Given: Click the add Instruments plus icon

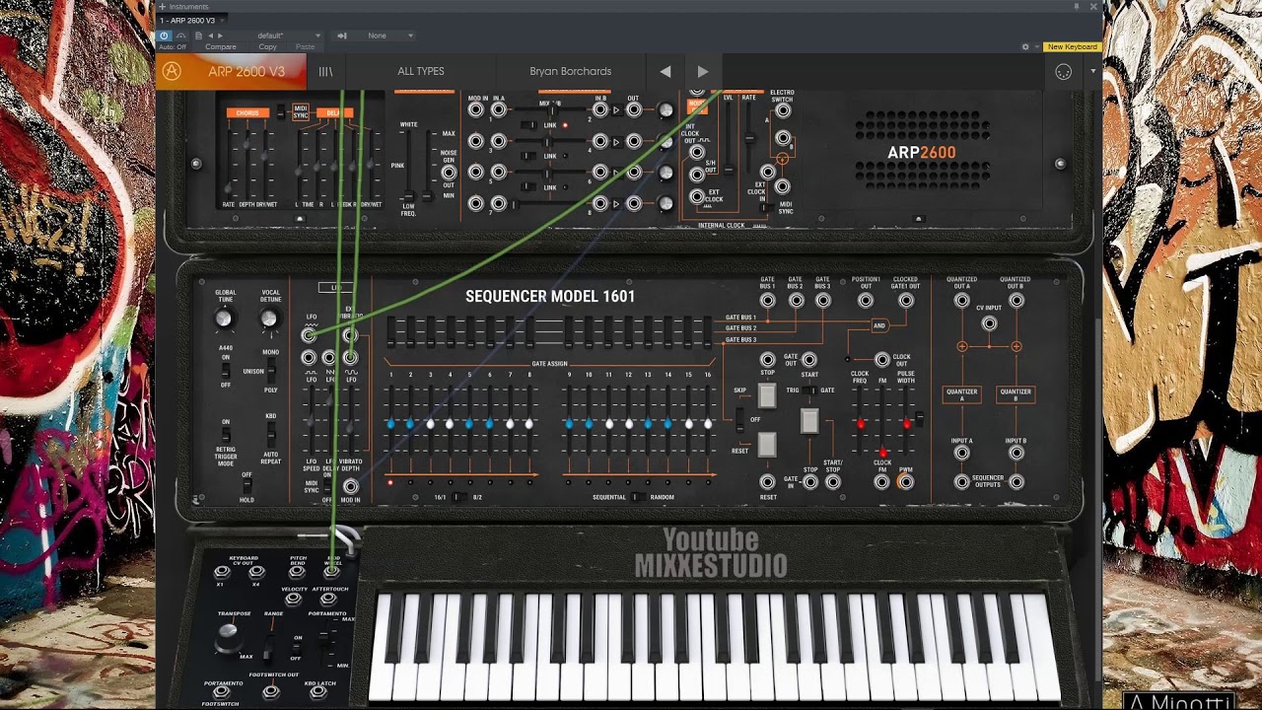Looking at the screenshot, I should click(x=164, y=6).
